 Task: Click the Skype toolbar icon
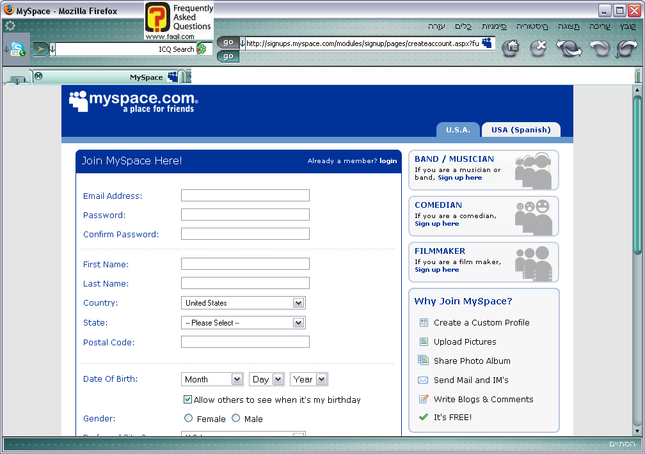(x=17, y=49)
